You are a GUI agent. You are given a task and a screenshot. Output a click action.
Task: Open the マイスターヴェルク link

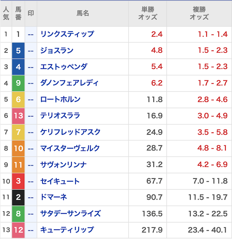point(70,148)
